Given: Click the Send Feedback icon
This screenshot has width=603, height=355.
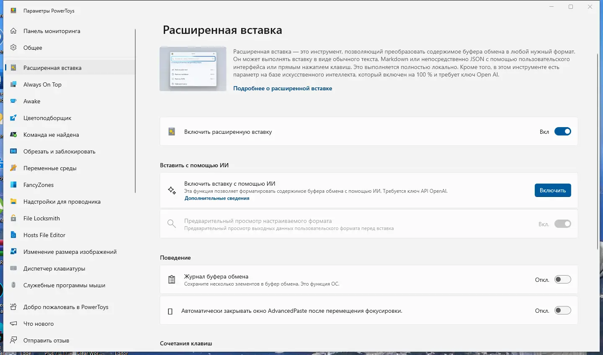Looking at the screenshot, I should point(13,340).
